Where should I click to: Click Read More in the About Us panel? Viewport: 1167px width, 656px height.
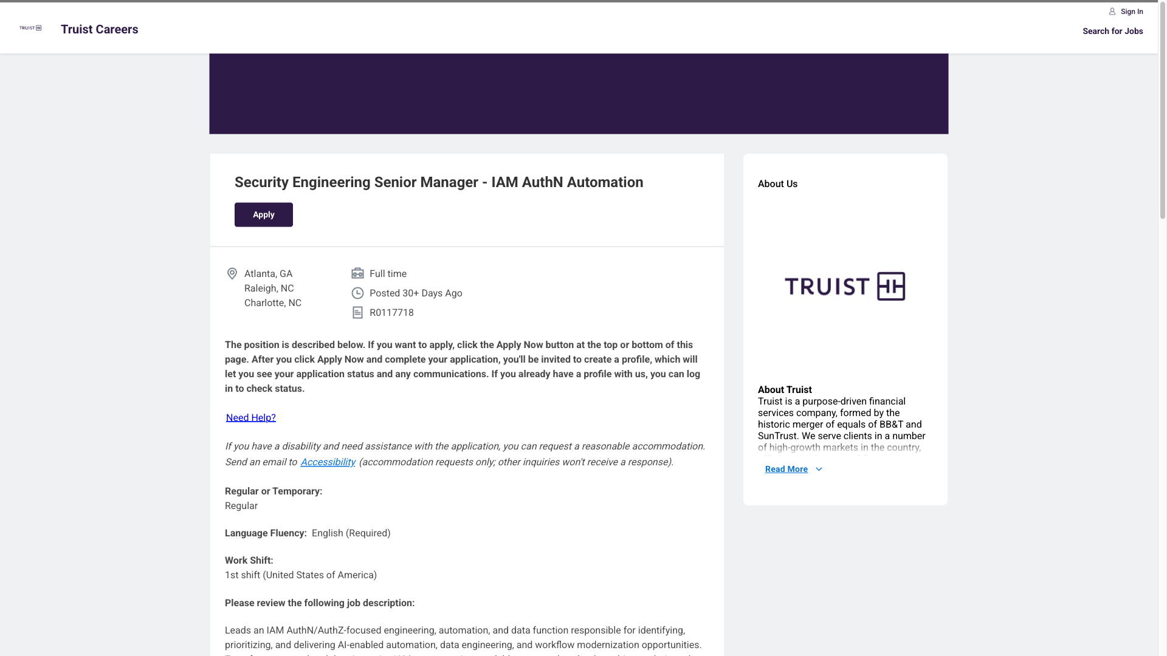pos(787,470)
